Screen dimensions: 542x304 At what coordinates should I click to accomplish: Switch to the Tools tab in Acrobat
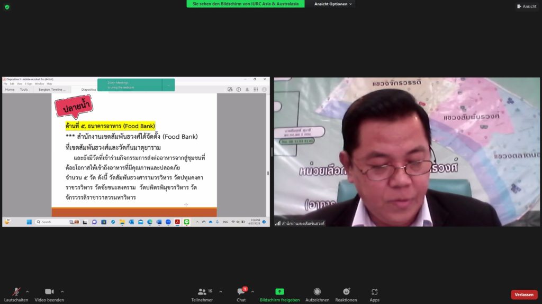[x=24, y=90]
